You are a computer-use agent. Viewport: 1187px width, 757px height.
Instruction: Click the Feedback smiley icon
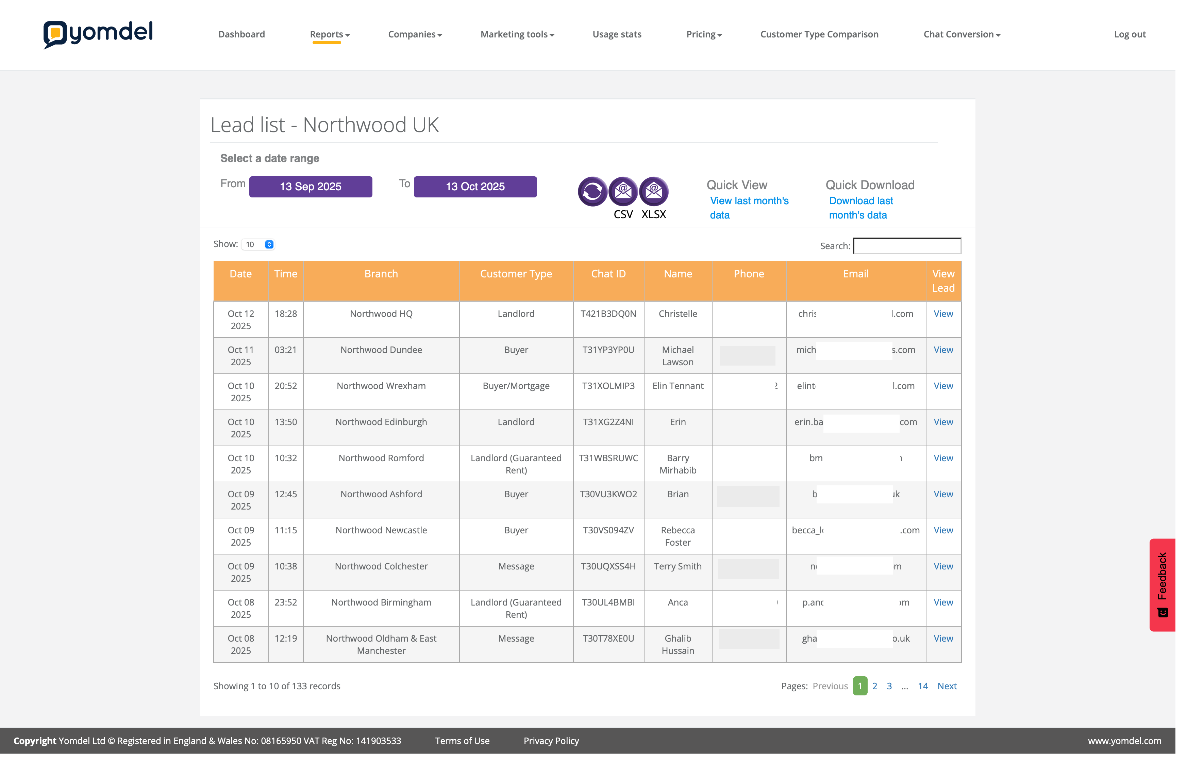(1163, 612)
